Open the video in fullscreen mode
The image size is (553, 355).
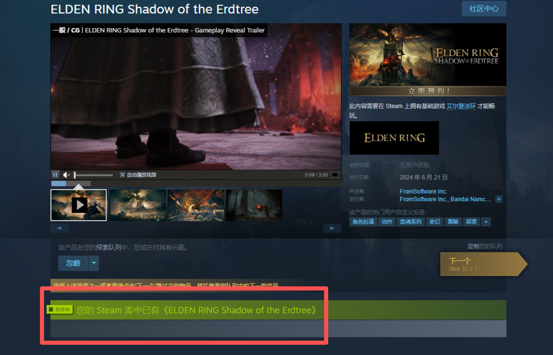pyautogui.click(x=335, y=175)
